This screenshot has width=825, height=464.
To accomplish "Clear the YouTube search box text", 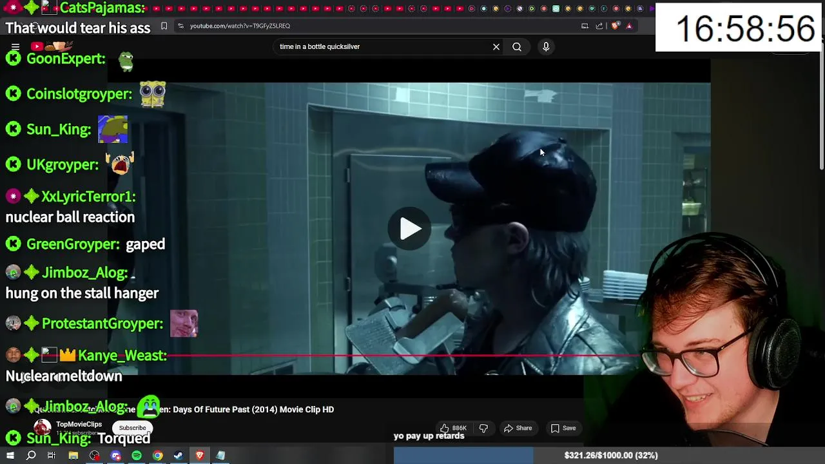I will coord(496,46).
